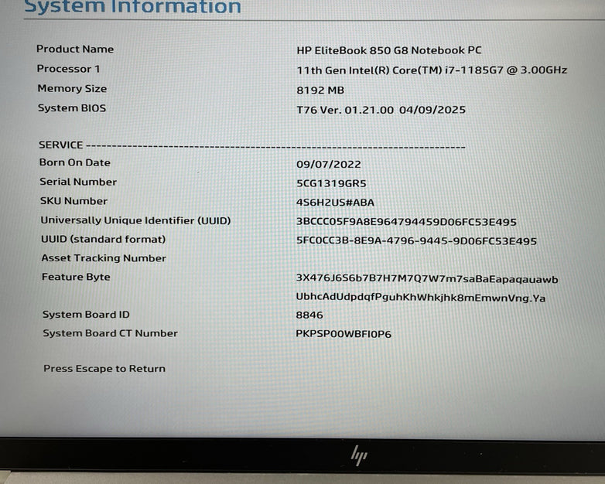This screenshot has height=484, width=605.
Task: Click Press Escape to Return prompt
Action: pos(104,369)
